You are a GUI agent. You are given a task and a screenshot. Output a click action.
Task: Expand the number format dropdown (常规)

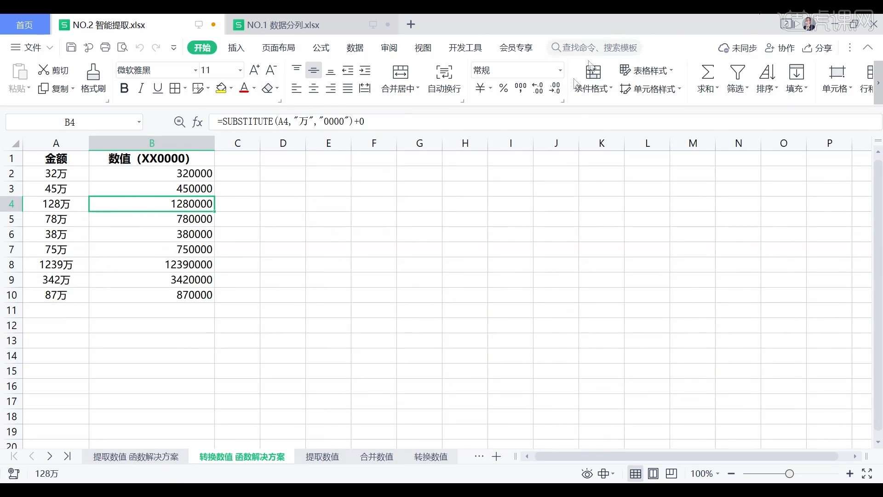[x=560, y=70]
